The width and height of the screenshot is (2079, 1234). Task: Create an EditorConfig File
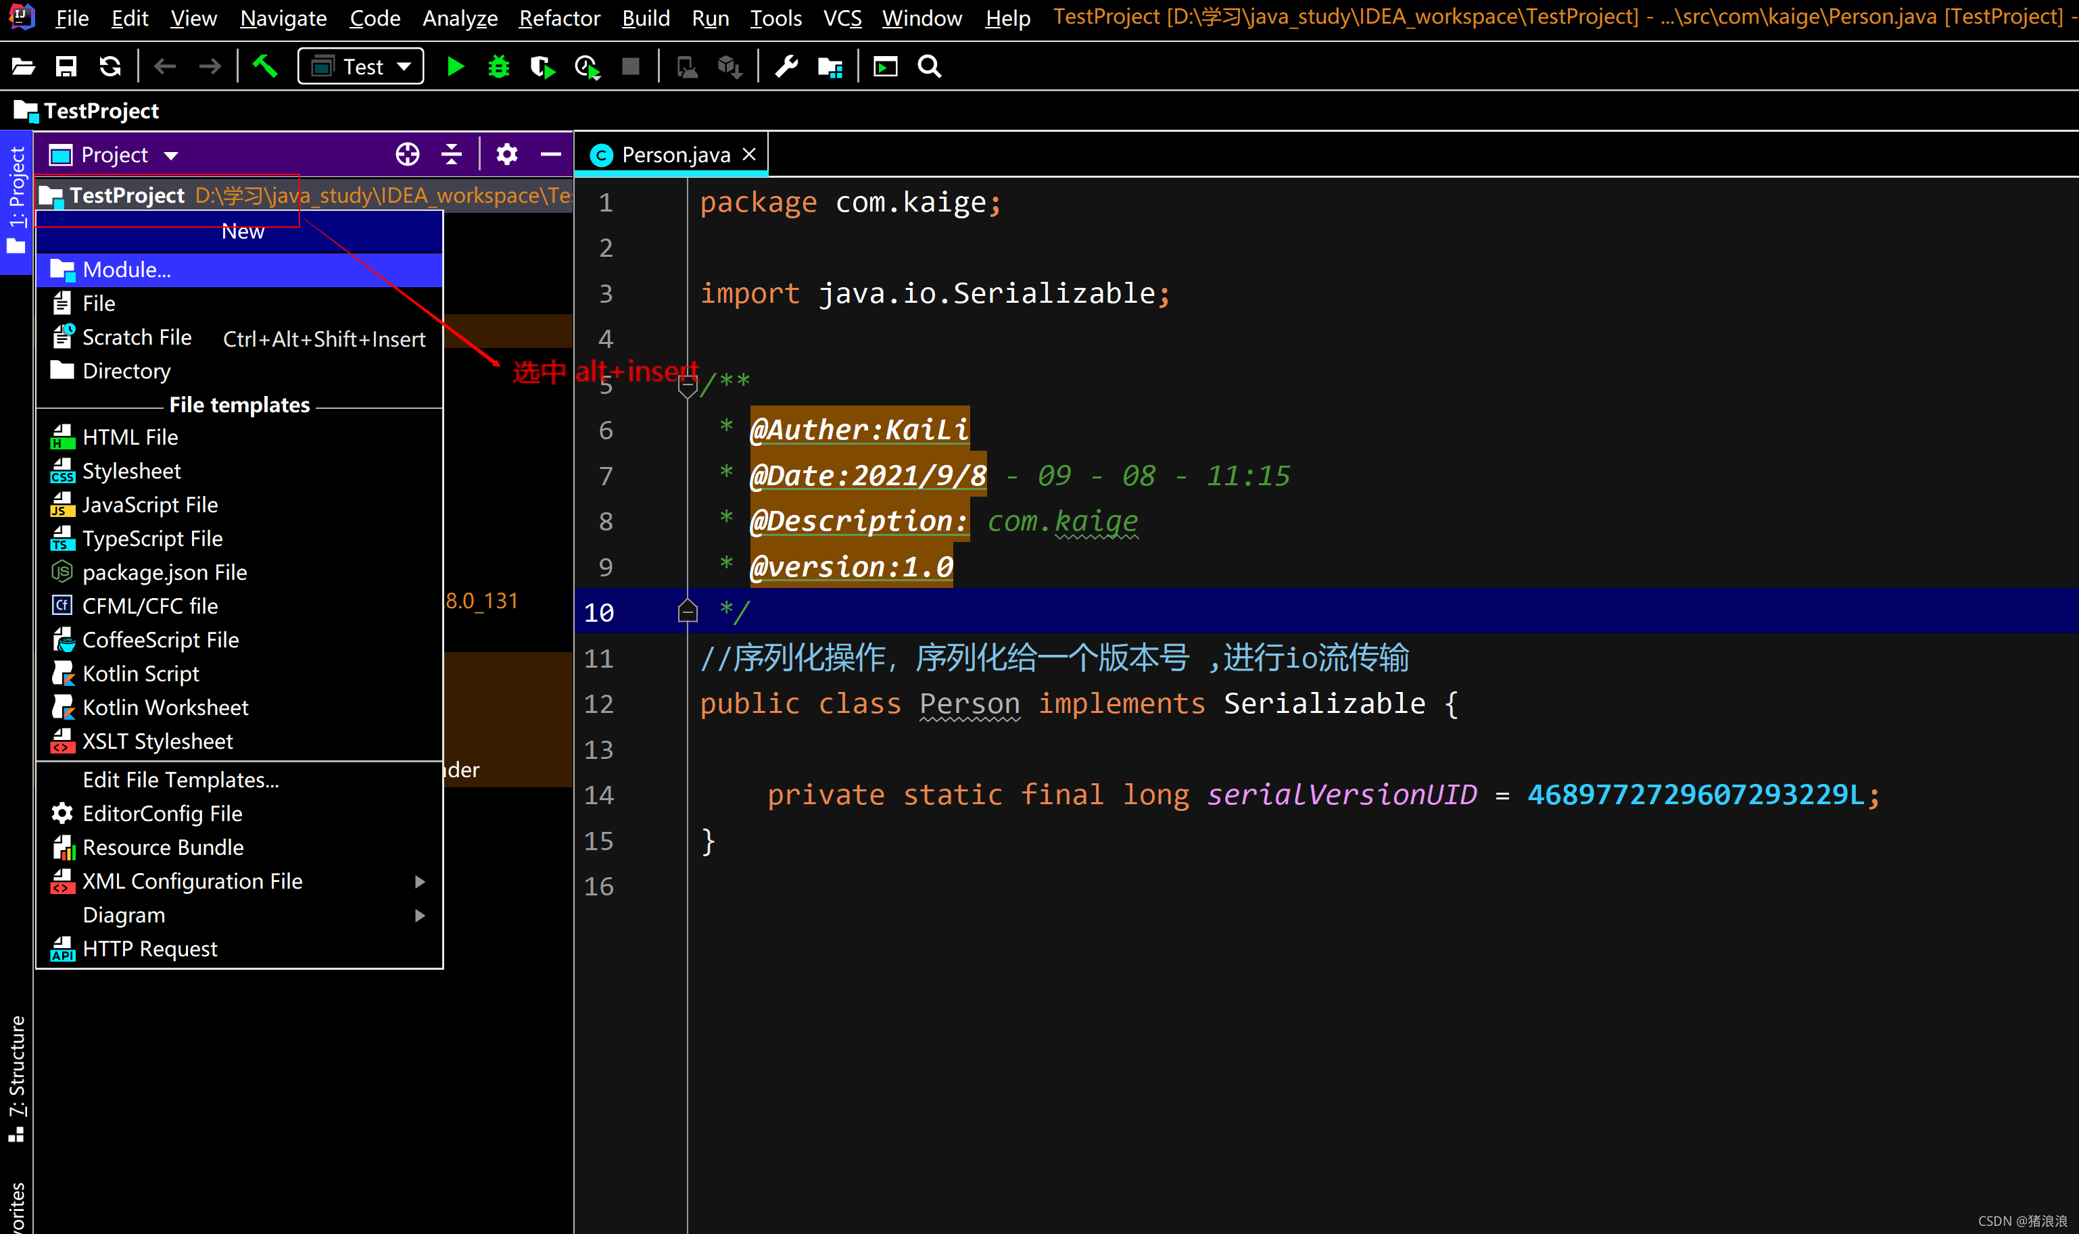tap(239, 813)
